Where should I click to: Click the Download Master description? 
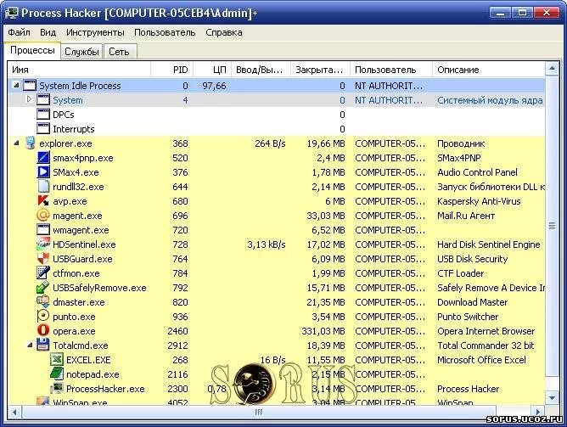472,302
